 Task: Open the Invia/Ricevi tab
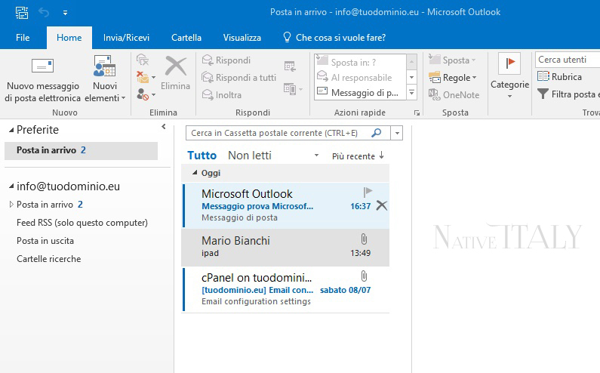click(x=126, y=38)
